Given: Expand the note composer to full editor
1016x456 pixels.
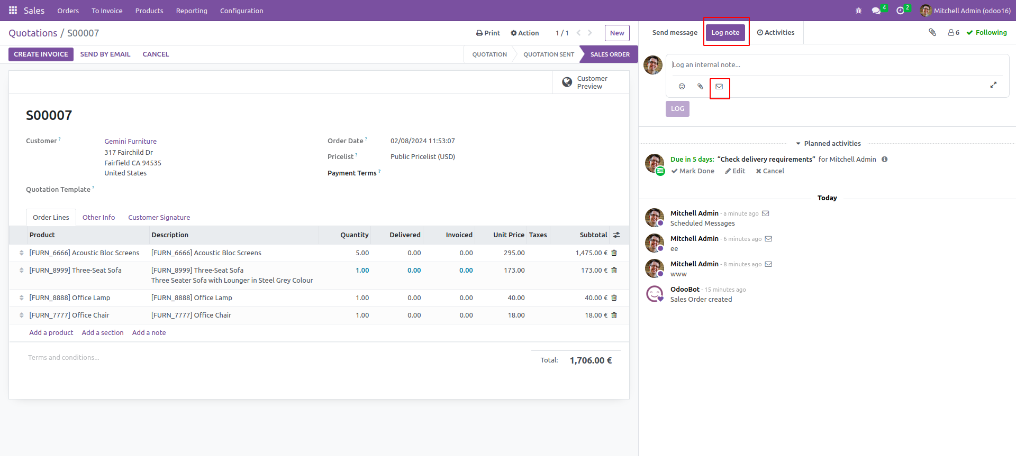Looking at the screenshot, I should 993,85.
